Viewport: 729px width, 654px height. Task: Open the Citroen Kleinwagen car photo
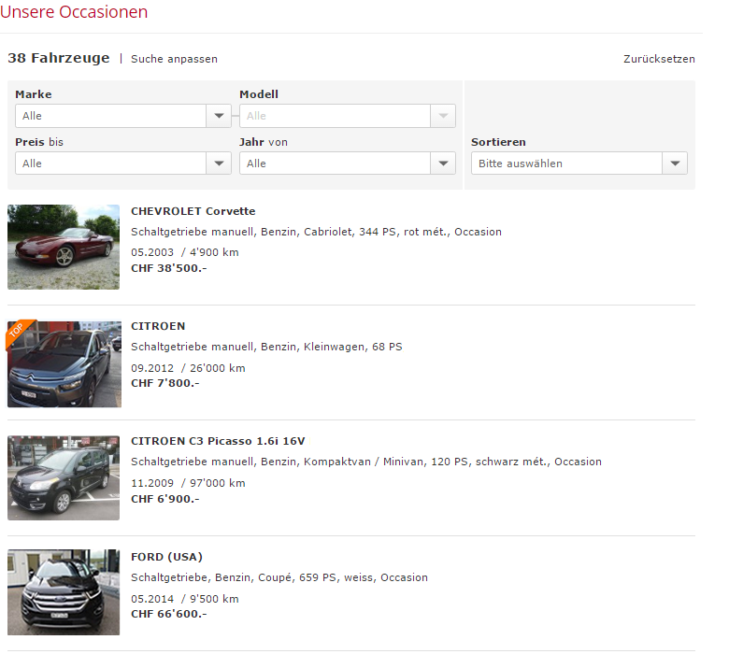tap(64, 364)
